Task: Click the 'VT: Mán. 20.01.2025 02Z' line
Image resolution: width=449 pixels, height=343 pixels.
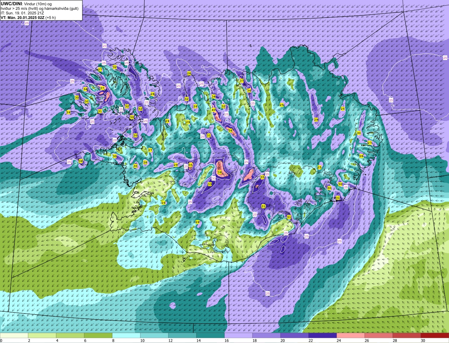Action: (x=22, y=17)
